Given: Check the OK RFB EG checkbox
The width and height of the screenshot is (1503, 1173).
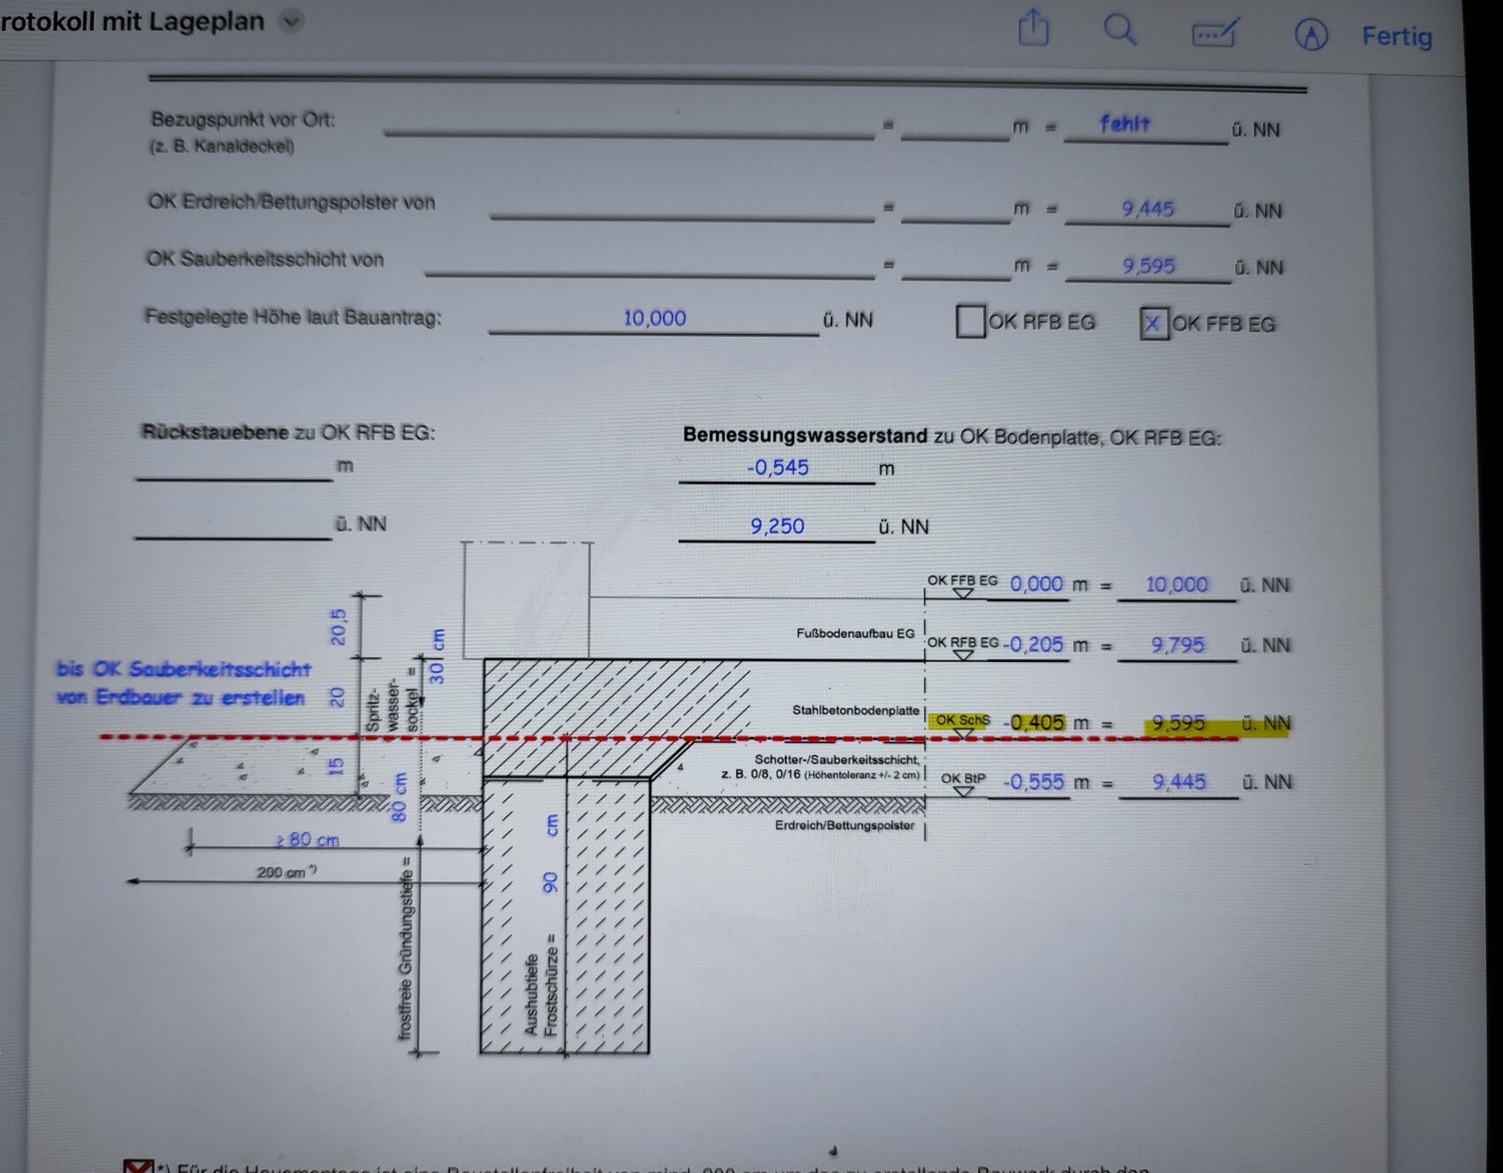Looking at the screenshot, I should click(970, 321).
